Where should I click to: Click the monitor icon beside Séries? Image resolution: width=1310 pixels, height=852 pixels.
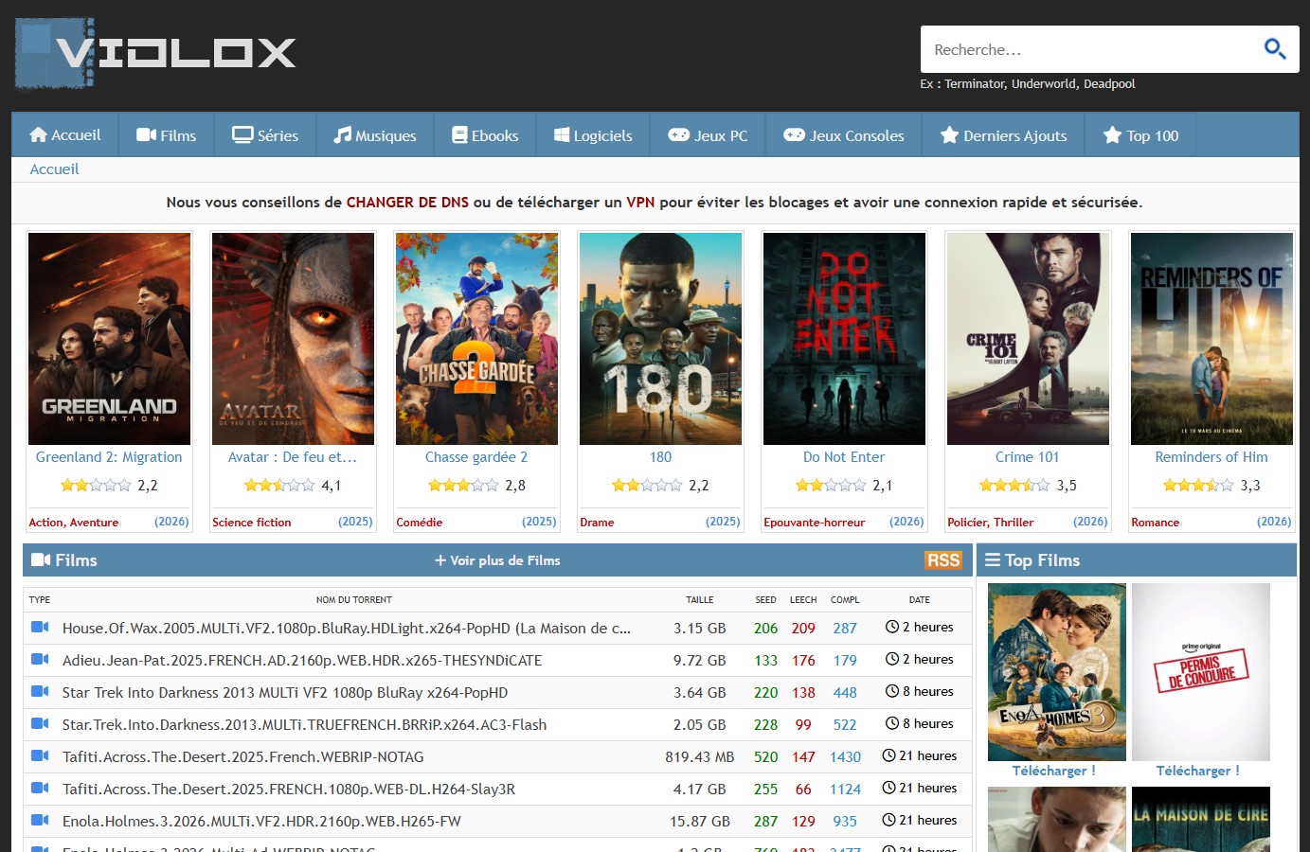click(242, 135)
